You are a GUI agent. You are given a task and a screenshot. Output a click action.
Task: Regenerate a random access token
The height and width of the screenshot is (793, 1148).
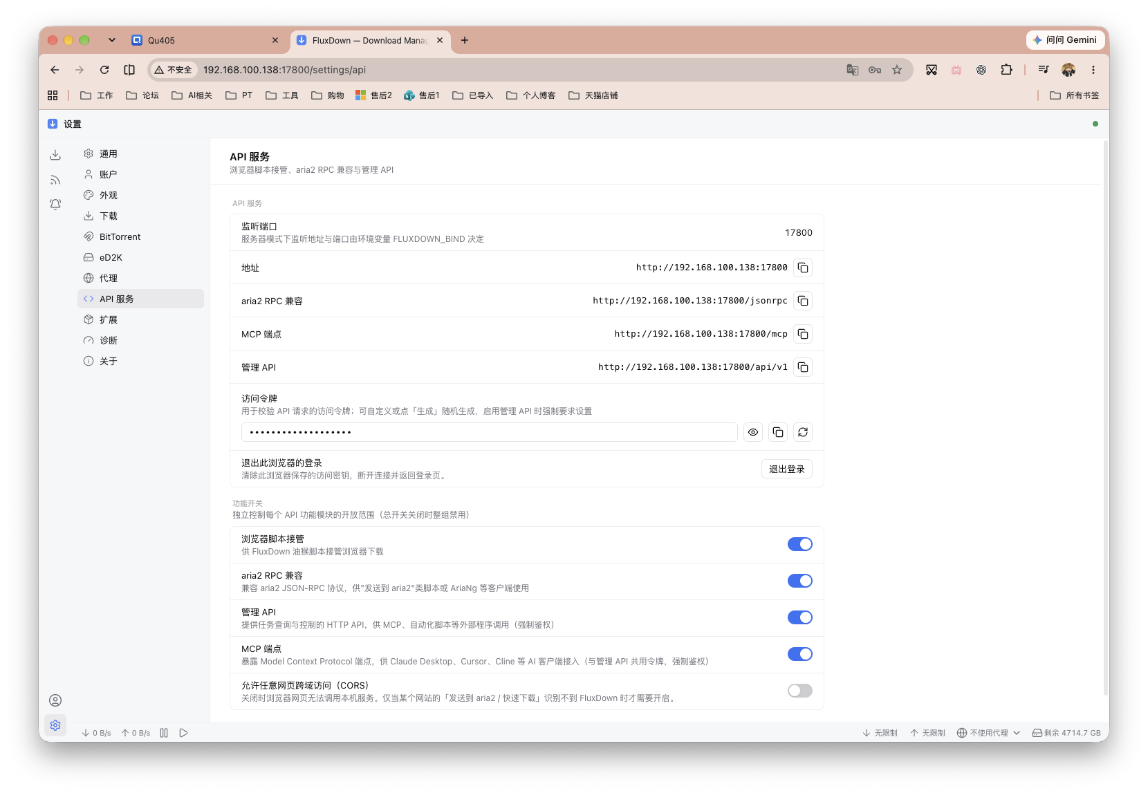tap(803, 432)
